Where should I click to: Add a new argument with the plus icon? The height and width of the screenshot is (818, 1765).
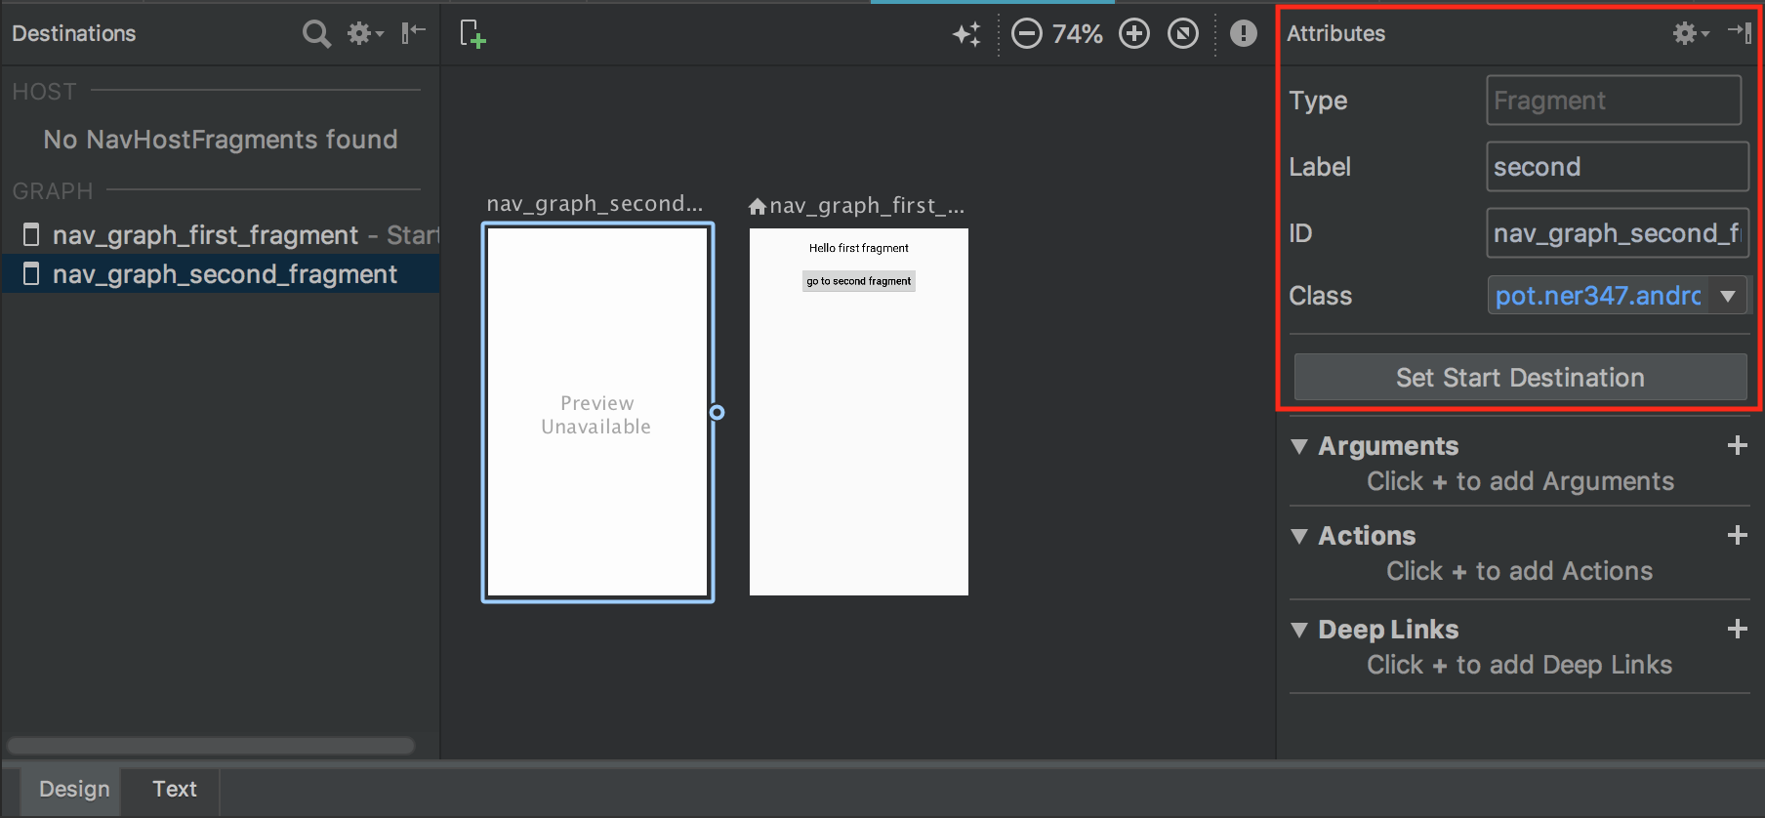pyautogui.click(x=1737, y=446)
